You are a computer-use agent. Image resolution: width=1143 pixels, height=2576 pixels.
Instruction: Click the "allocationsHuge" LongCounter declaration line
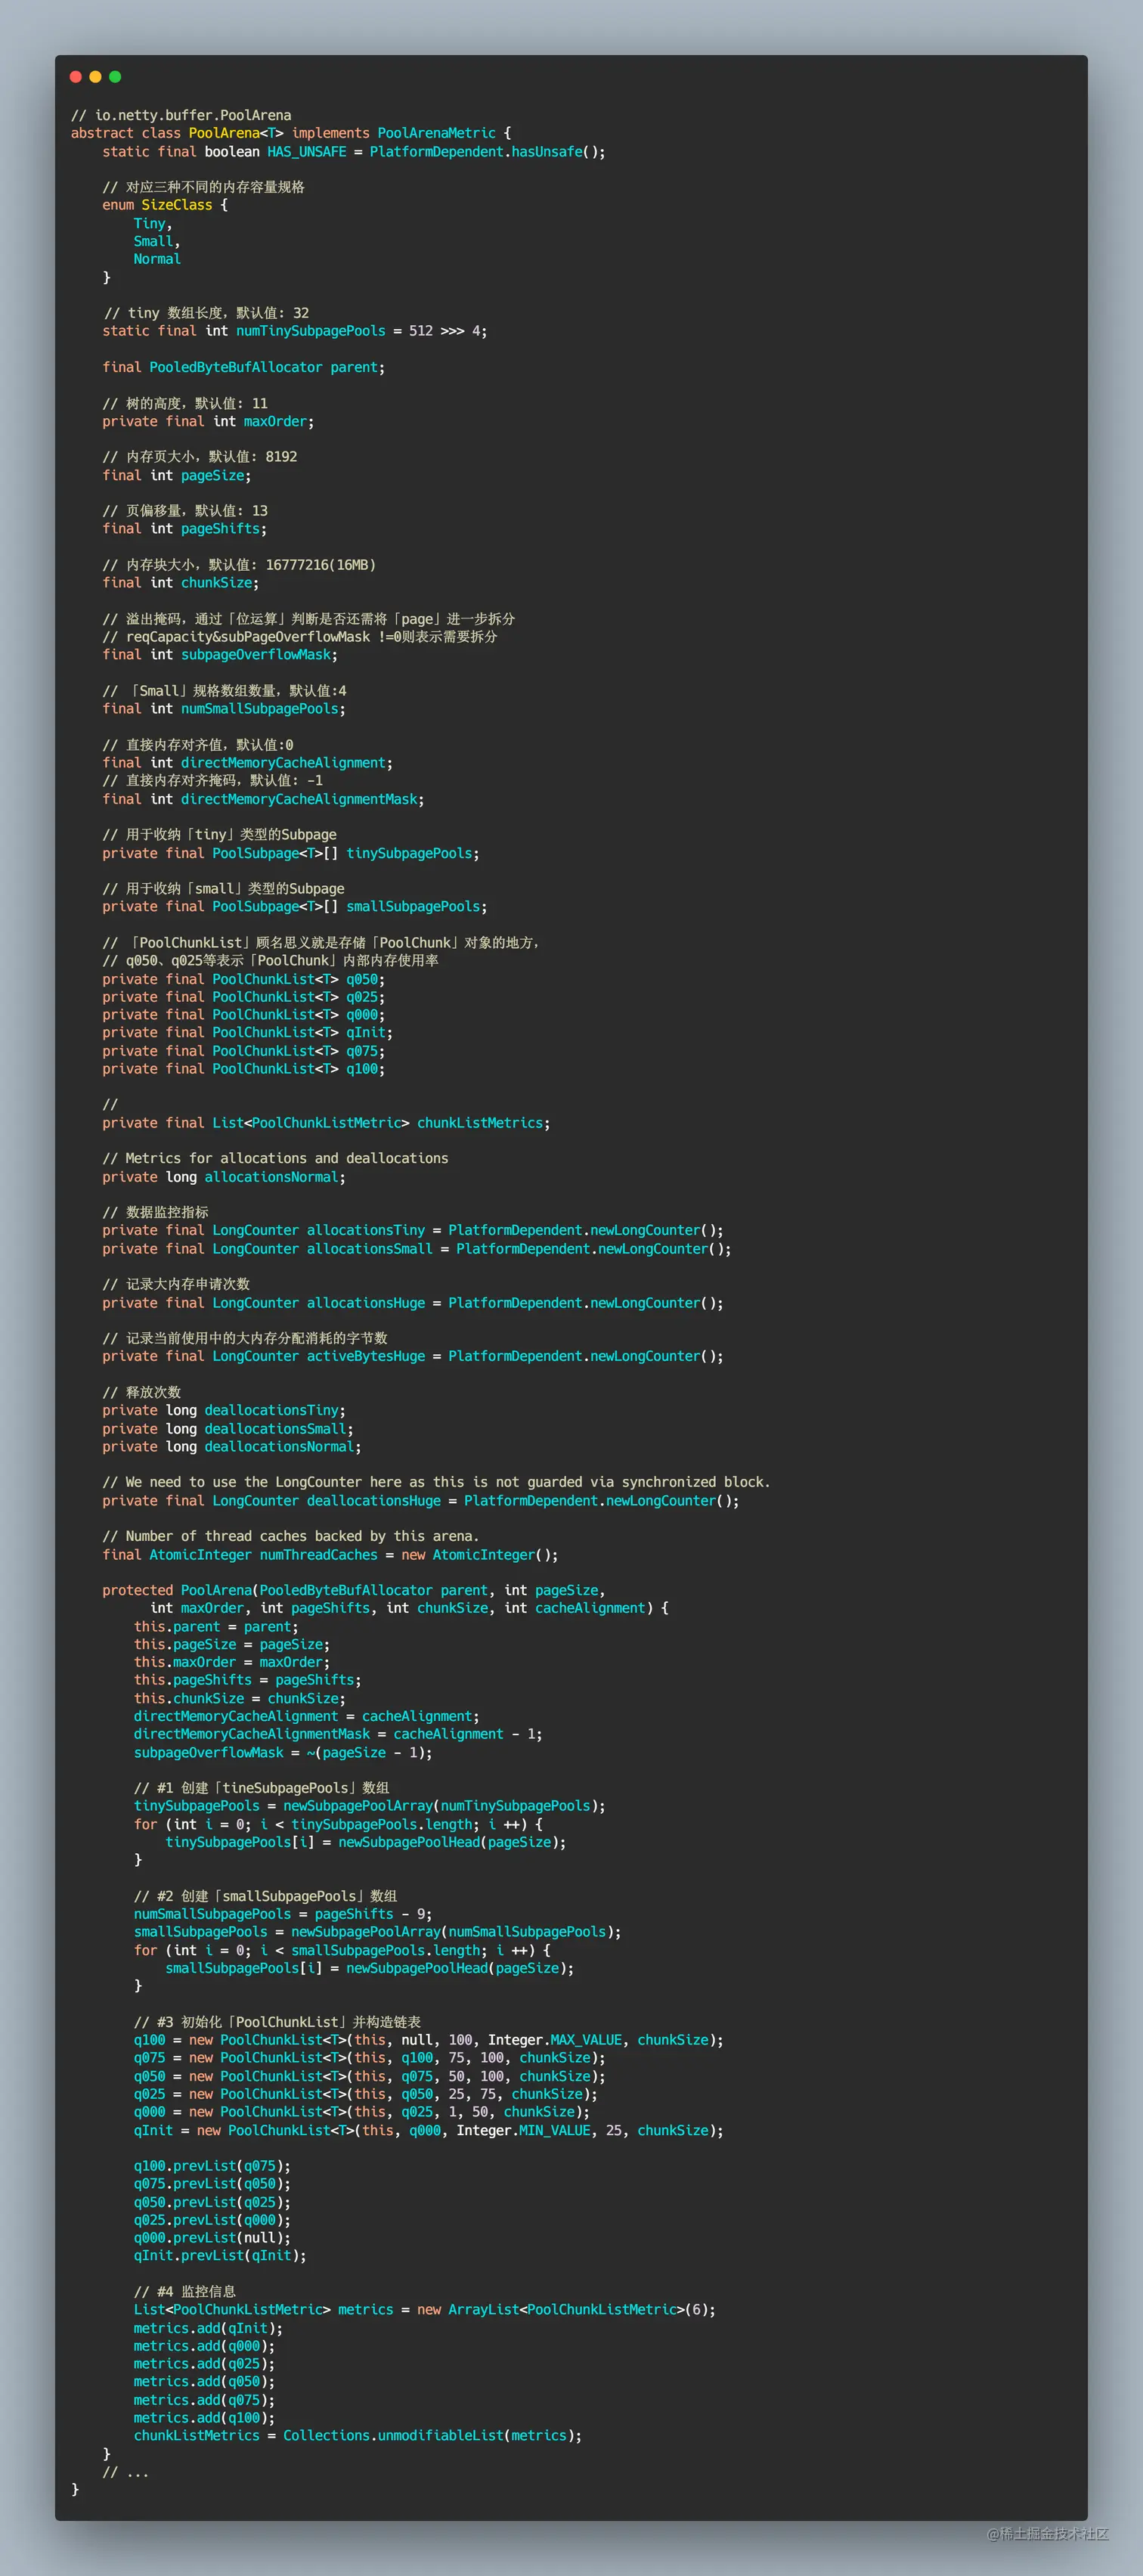[x=413, y=1303]
